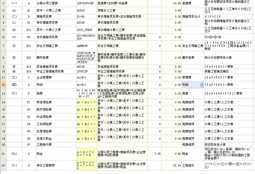The height and width of the screenshot is (174, 255).
Task: Click the code cell DJCS_JFRGF
Action: [87, 30]
